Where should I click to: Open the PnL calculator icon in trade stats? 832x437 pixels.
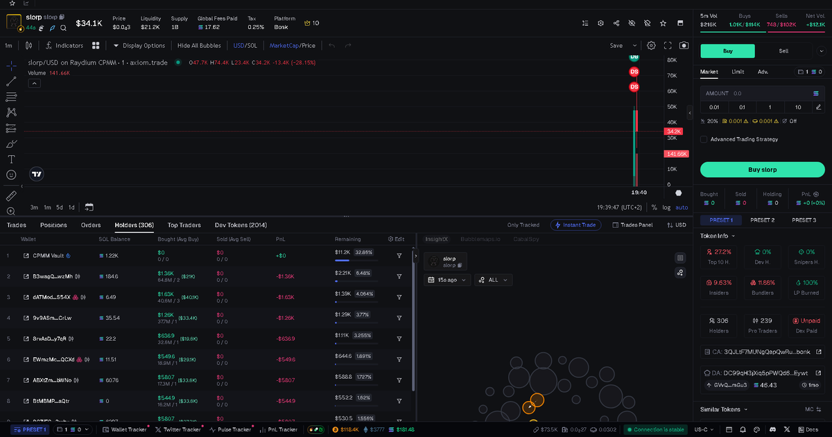tap(816, 195)
